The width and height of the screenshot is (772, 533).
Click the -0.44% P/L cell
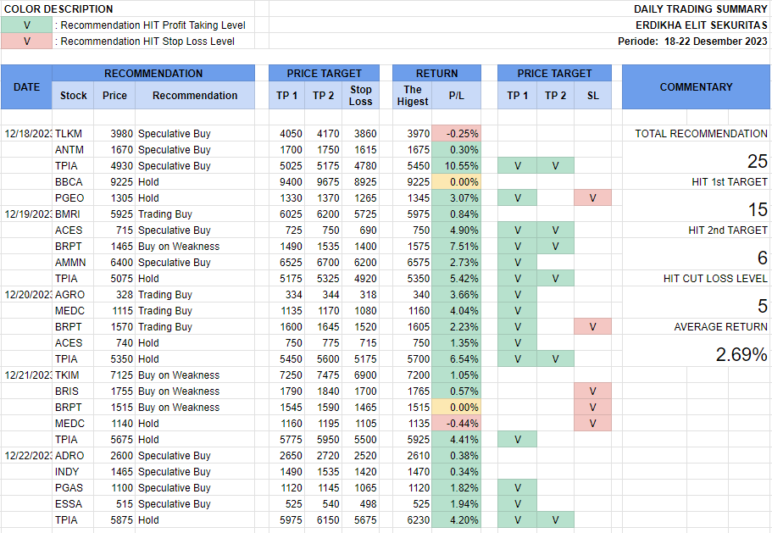(x=456, y=424)
